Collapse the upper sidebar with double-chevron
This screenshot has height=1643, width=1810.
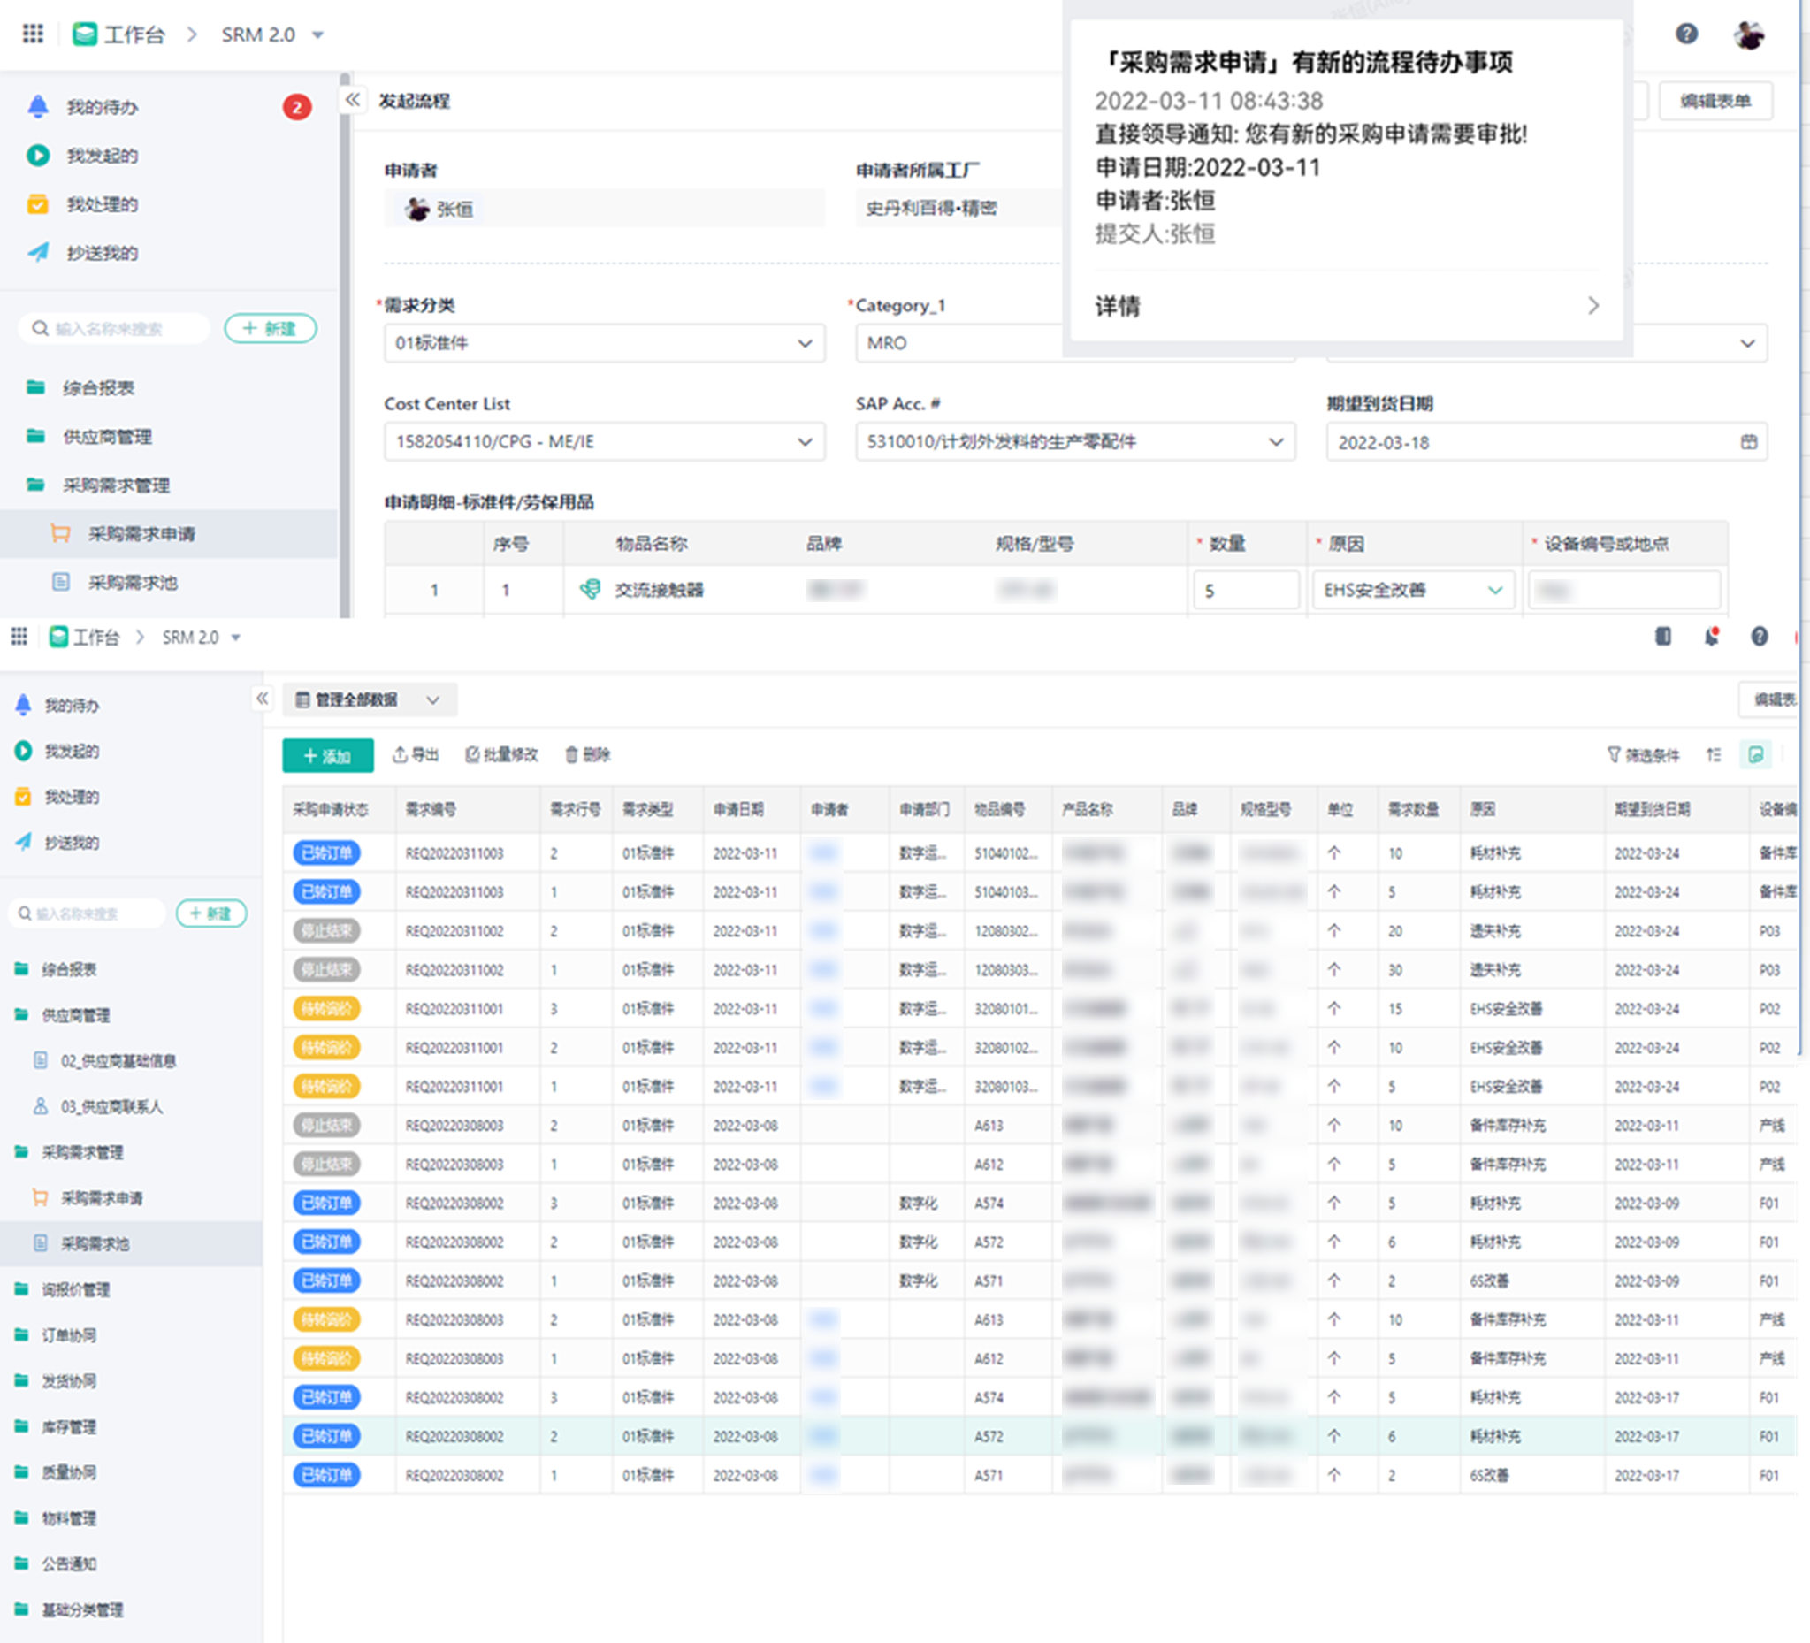pos(353,100)
